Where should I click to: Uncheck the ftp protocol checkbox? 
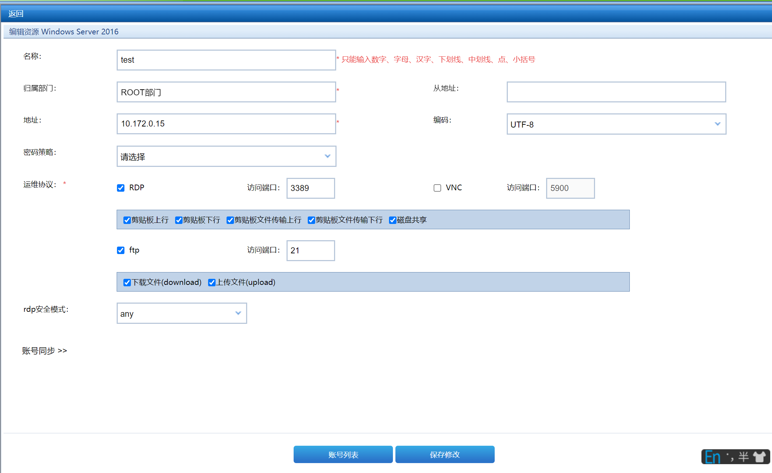click(121, 250)
